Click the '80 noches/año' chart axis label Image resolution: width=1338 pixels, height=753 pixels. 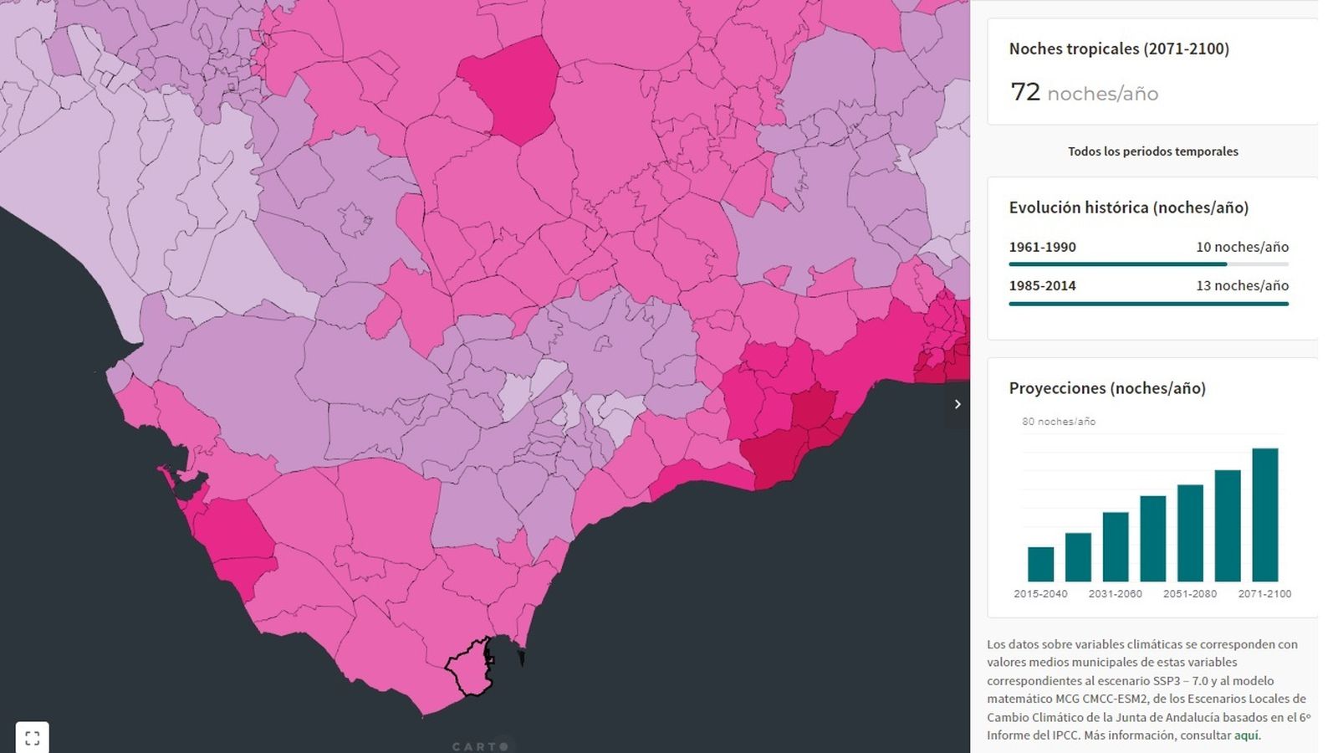[1058, 422]
